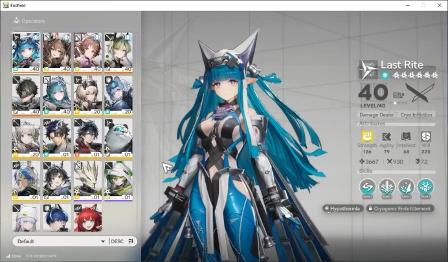Choose black-haired girl level 01 in fourth row
This screenshot has width=448, height=262.
point(57,181)
